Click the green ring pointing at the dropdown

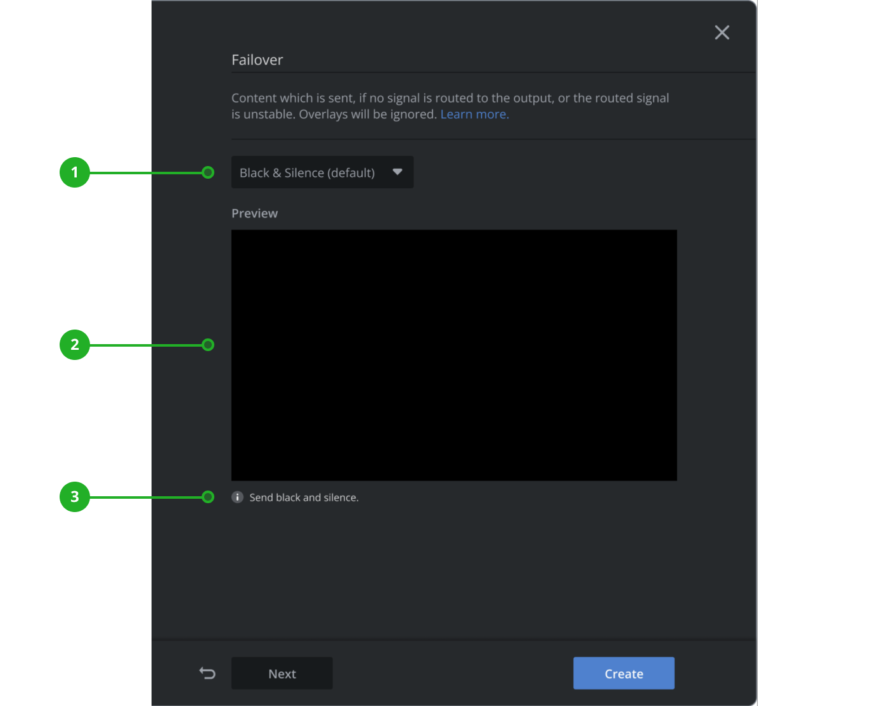208,172
